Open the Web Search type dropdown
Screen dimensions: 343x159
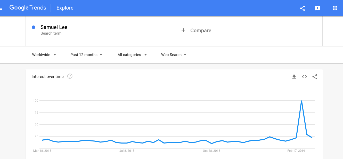[174, 55]
